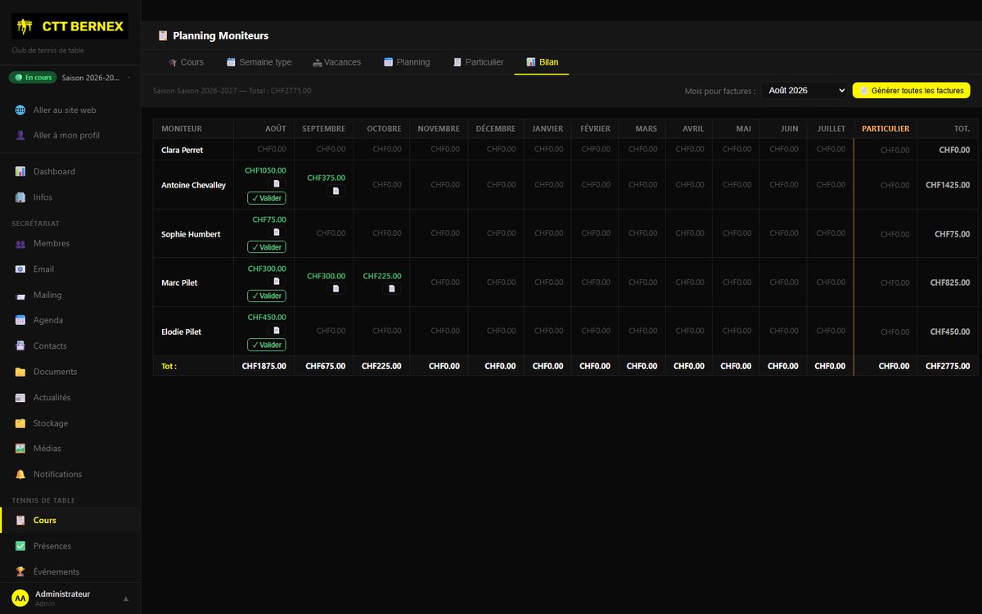Viewport: 982px width, 614px height.
Task: Expand the Administrateur user menu arrow
Action: pos(126,598)
